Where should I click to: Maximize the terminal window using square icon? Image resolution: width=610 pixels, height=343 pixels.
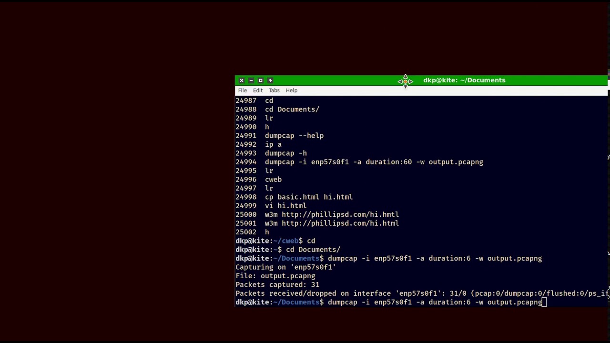point(261,81)
